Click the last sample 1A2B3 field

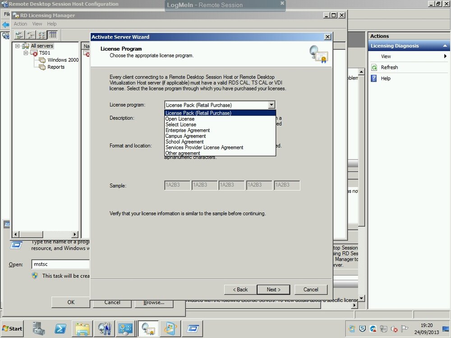(287, 185)
